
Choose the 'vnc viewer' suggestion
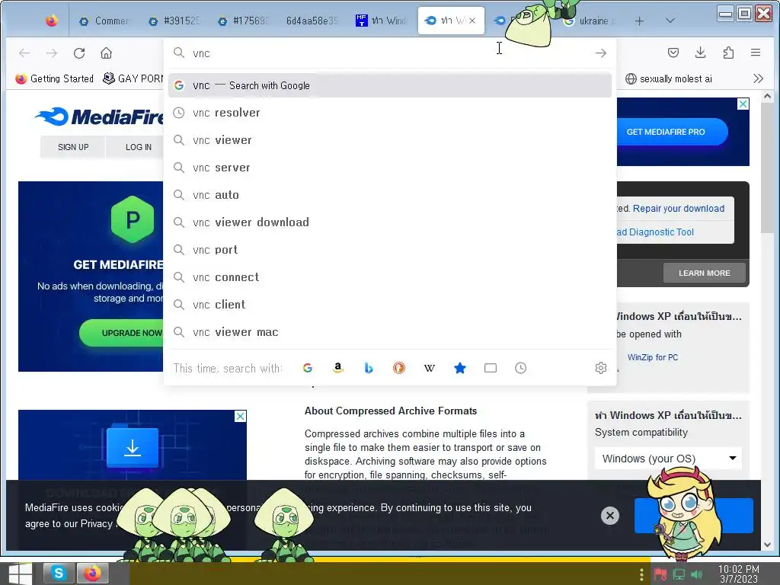coord(389,140)
